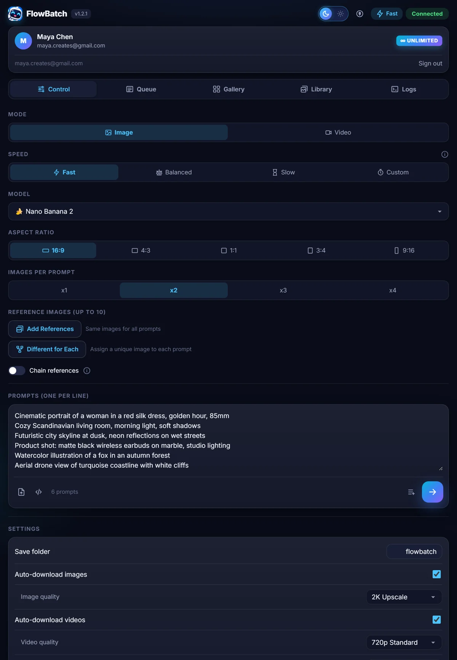Toggle the Chain references switch
This screenshot has height=660, width=457.
pos(17,371)
